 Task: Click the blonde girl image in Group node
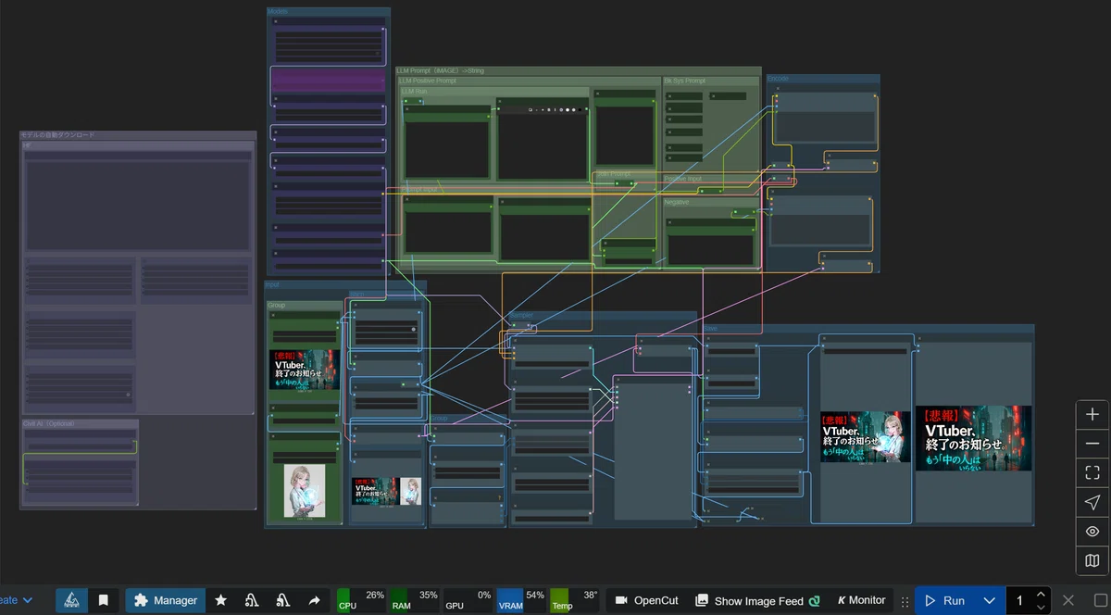(305, 491)
